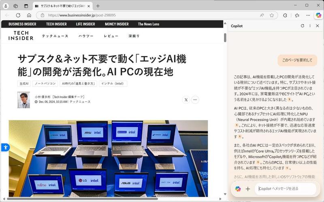The width and height of the screenshot is (324, 202).
Task: Maximize the browser window
Action: tap(307, 5)
